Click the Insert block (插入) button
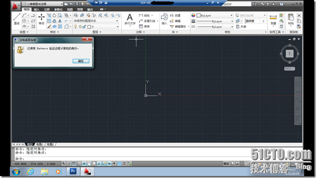316x178 pixels. (x=164, y=19)
